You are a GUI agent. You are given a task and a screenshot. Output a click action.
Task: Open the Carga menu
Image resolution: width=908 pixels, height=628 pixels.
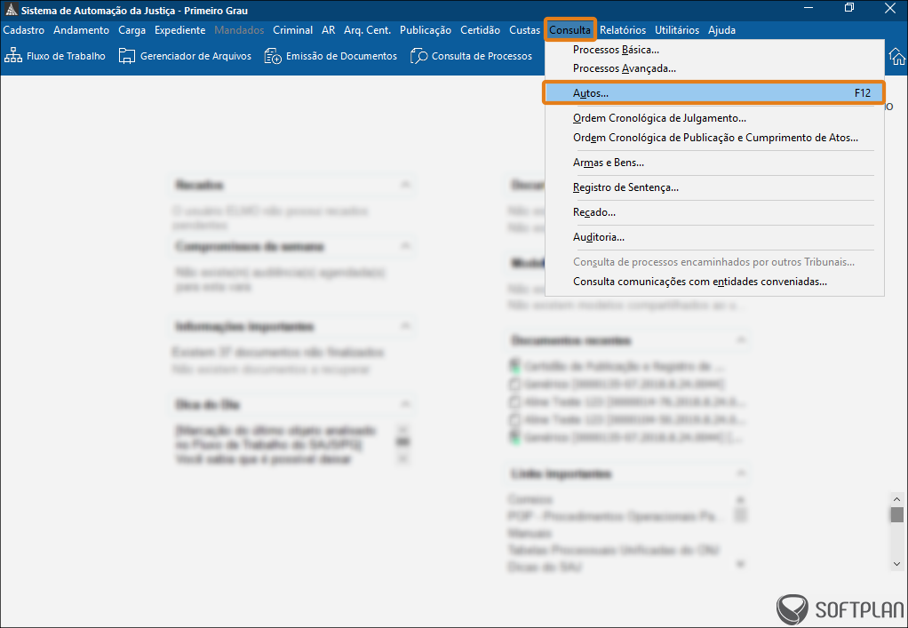132,30
